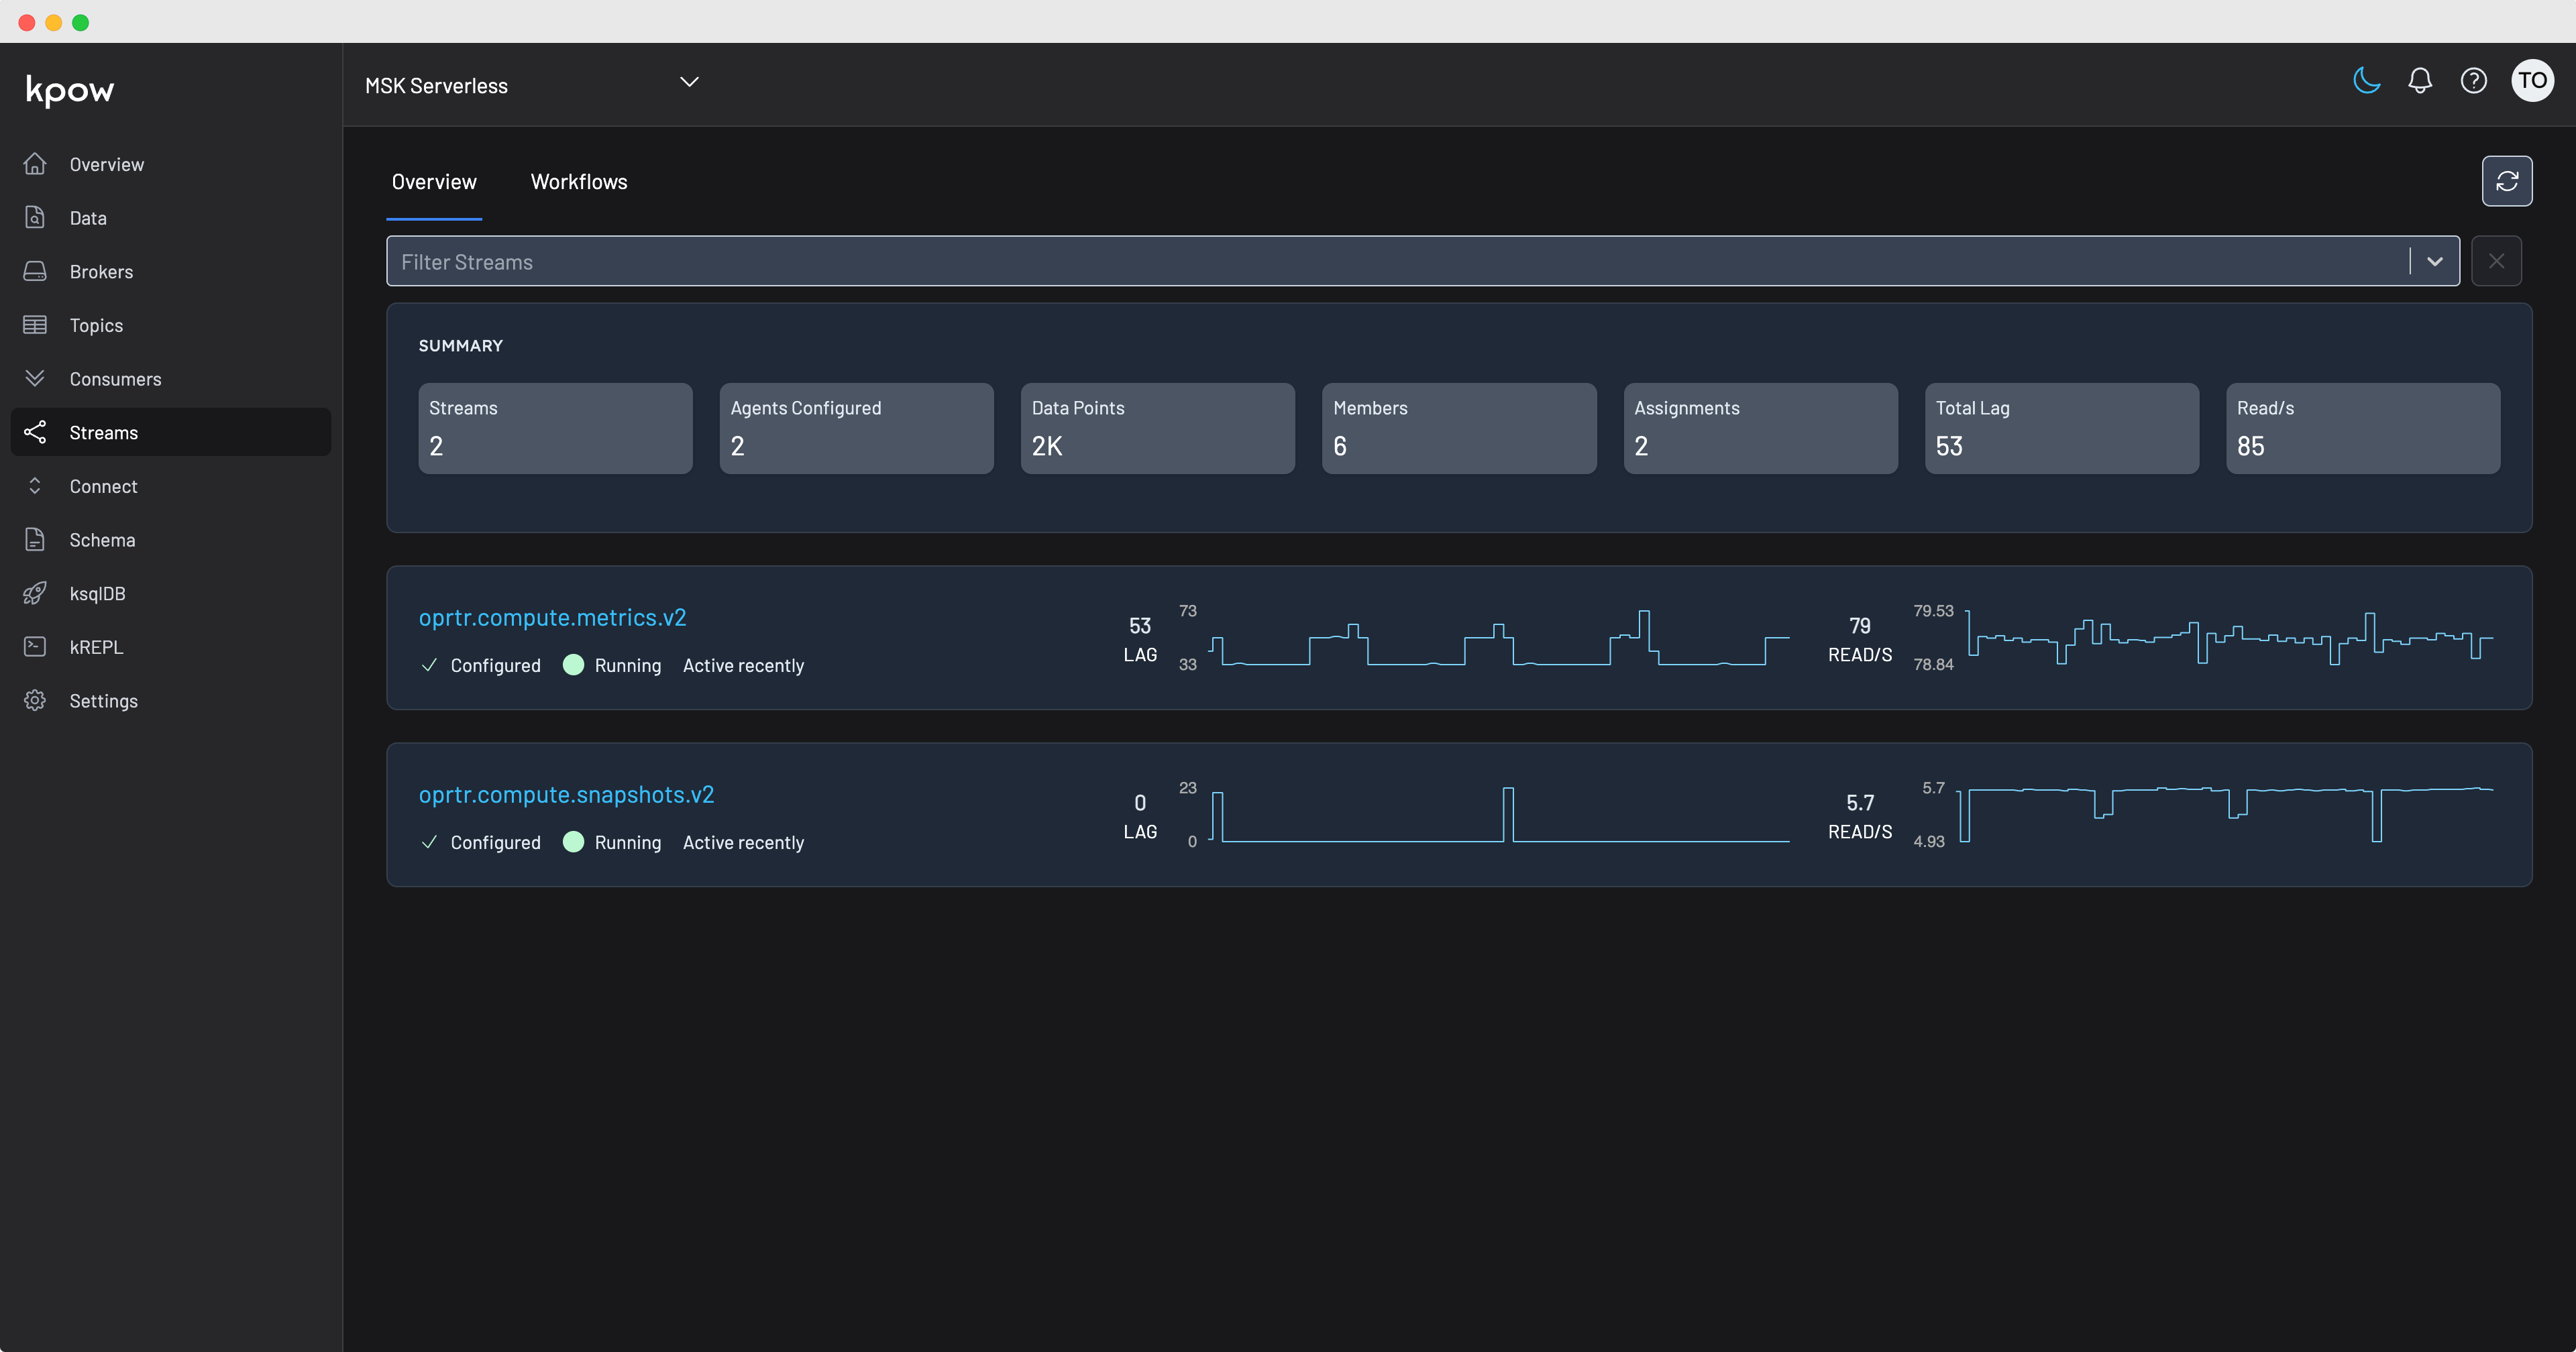The width and height of the screenshot is (2576, 1352).
Task: Navigate to Connect via its sidebar icon
Action: tap(35, 486)
